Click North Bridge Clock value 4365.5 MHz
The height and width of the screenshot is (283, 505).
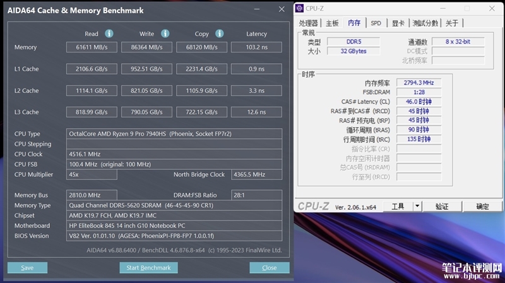click(256, 174)
